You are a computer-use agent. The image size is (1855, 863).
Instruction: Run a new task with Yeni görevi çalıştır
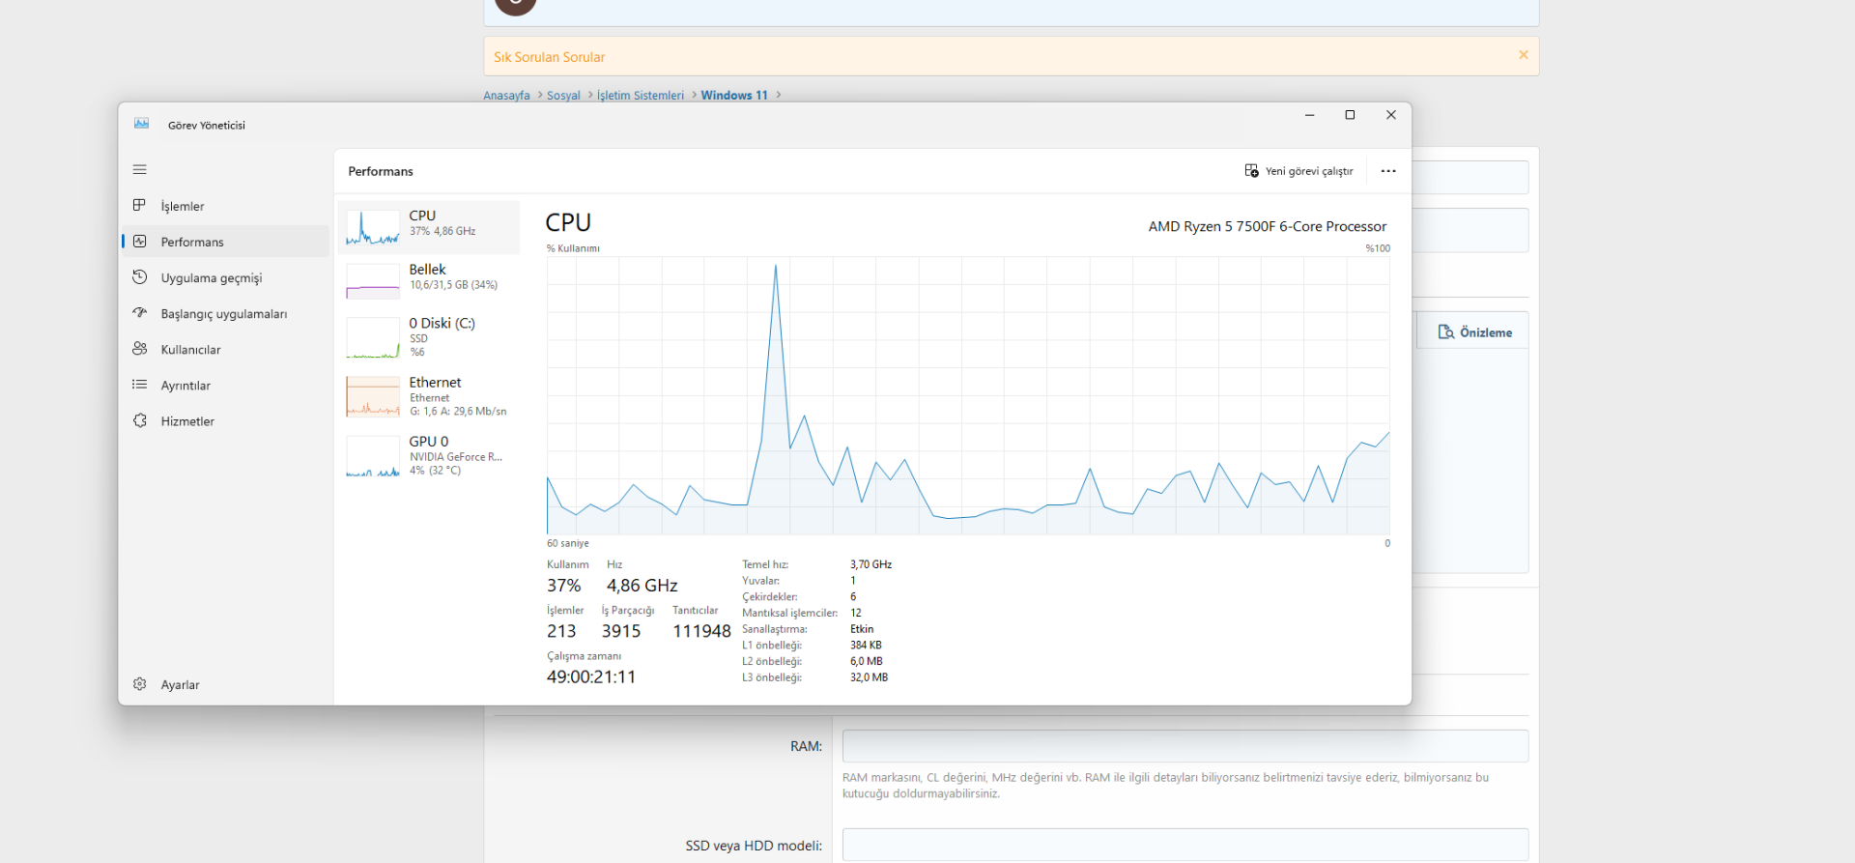point(1298,171)
